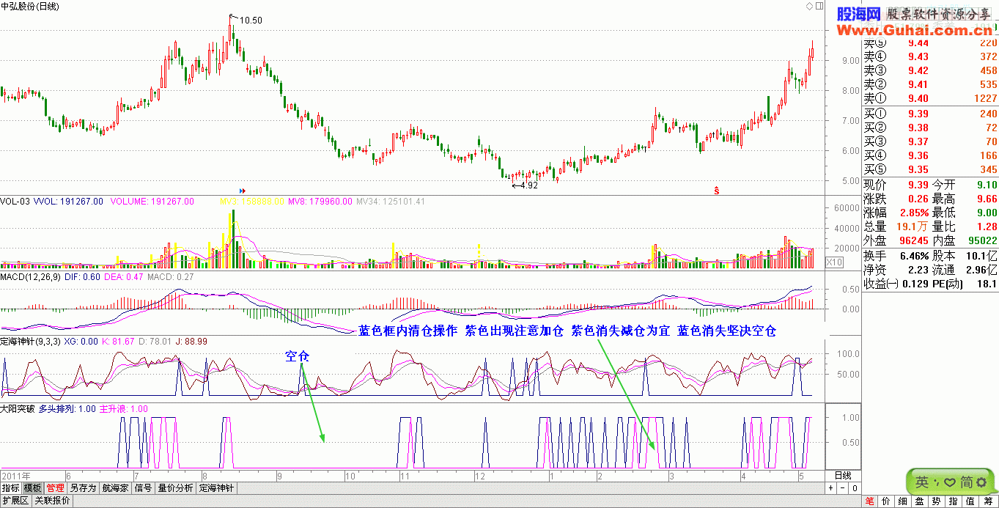Click the 最高 9.66 value

pyautogui.click(x=986, y=199)
